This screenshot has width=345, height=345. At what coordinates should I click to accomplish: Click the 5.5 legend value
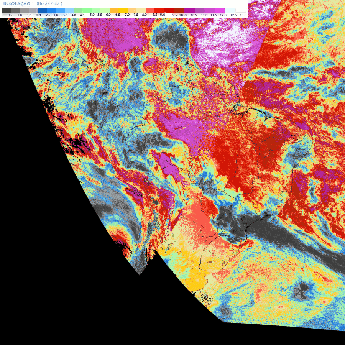pyautogui.click(x=100, y=15)
